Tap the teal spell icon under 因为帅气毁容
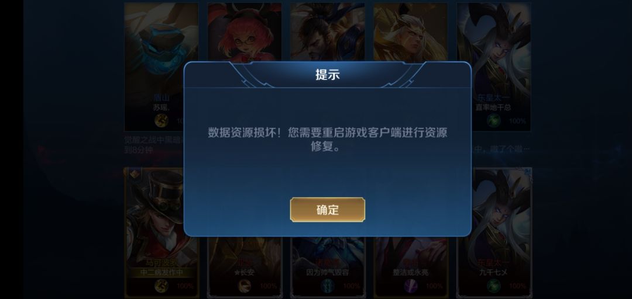The width and height of the screenshot is (632, 299). tap(328, 286)
